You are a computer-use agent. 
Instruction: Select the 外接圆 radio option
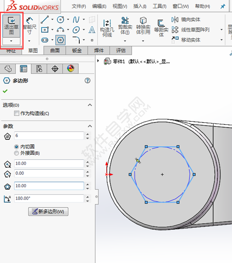tap(16, 153)
